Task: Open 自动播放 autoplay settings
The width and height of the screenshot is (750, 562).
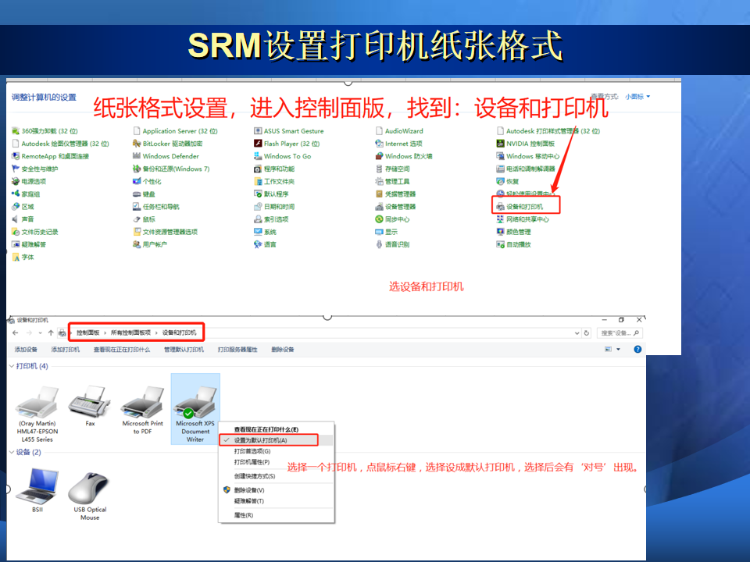Action: point(514,244)
